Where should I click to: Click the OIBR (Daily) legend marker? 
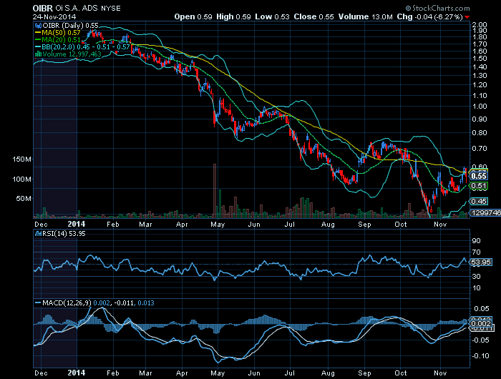tap(37, 25)
